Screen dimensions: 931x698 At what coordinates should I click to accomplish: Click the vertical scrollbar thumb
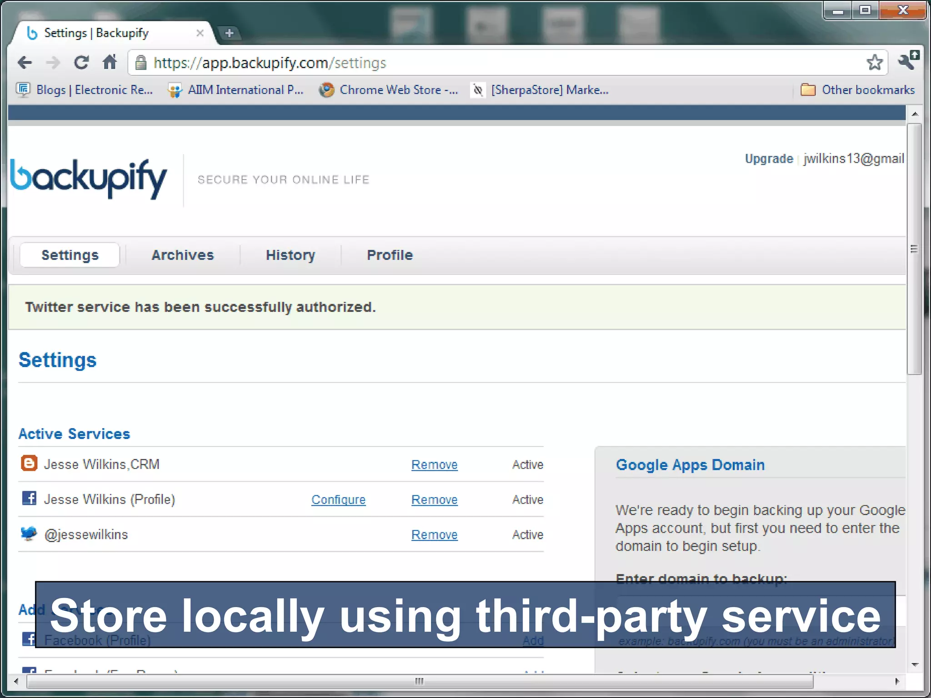(x=914, y=249)
